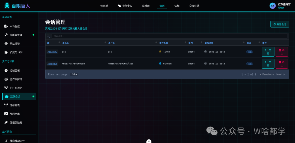The height and width of the screenshot is (143, 295).
Task: Click the 红队指挥官 username
Action: pyautogui.click(x=284, y=4)
